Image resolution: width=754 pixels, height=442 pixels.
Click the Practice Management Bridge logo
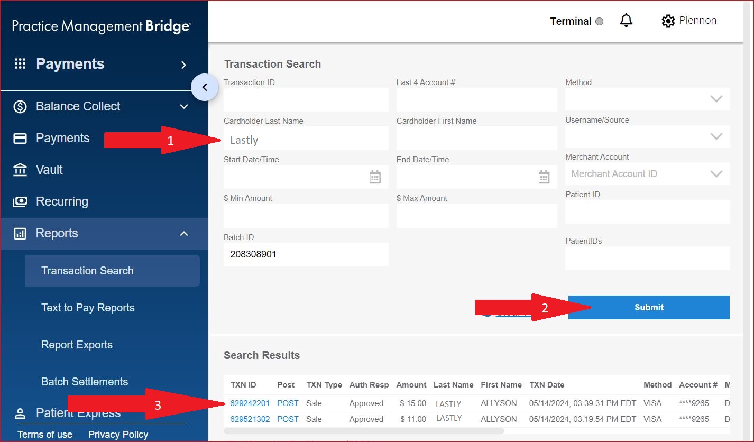[102, 26]
